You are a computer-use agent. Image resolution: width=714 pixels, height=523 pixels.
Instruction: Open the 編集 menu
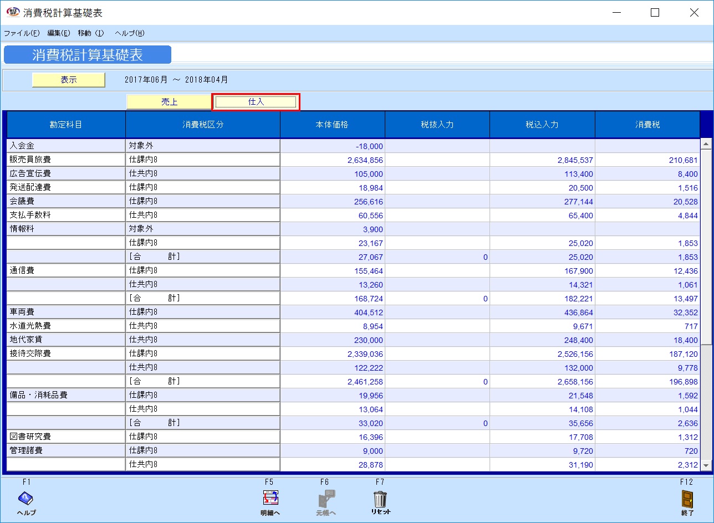[x=60, y=33]
